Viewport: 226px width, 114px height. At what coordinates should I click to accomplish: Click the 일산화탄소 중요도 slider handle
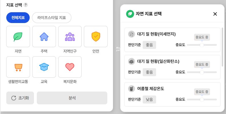coord(202,72)
